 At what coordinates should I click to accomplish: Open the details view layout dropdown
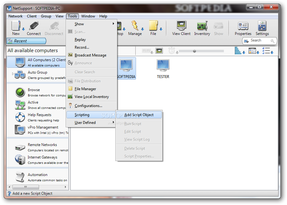pyautogui.click(x=254, y=51)
